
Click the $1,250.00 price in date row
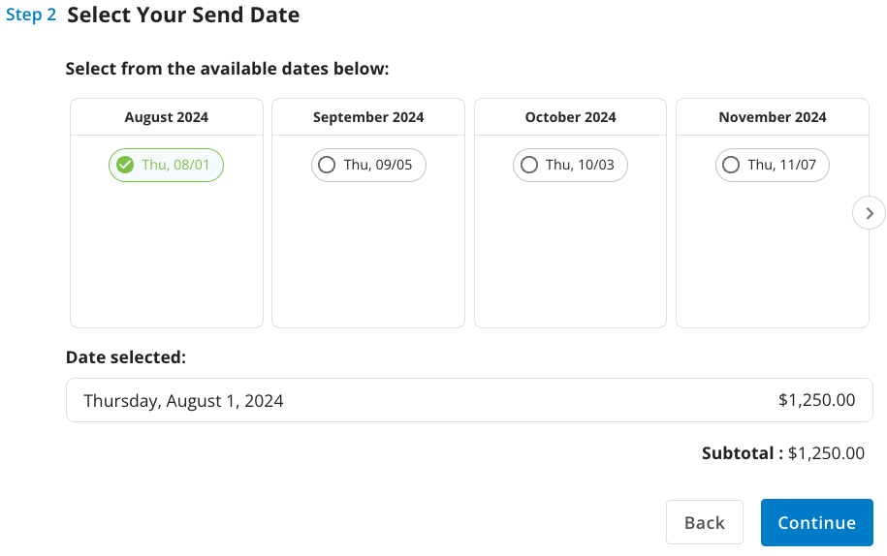(x=816, y=400)
